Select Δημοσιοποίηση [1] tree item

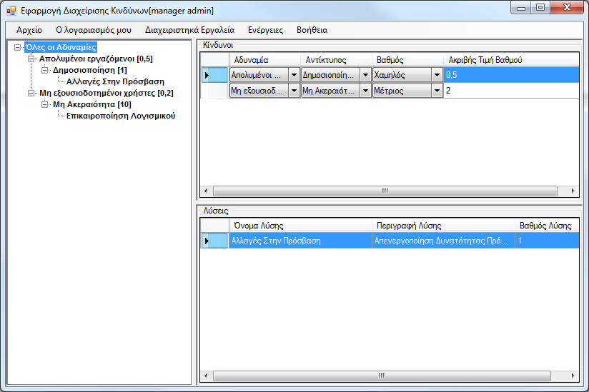[90, 70]
